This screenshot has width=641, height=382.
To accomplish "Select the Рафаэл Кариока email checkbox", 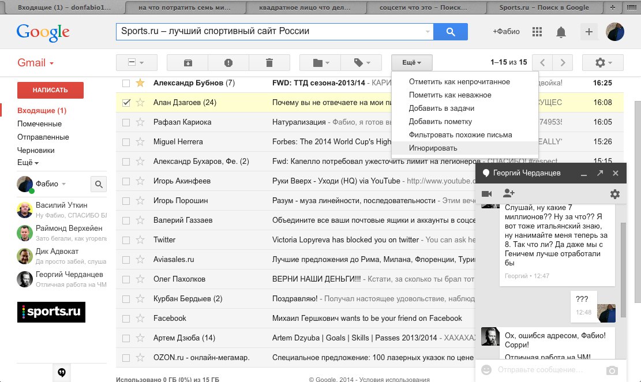I will [x=126, y=122].
